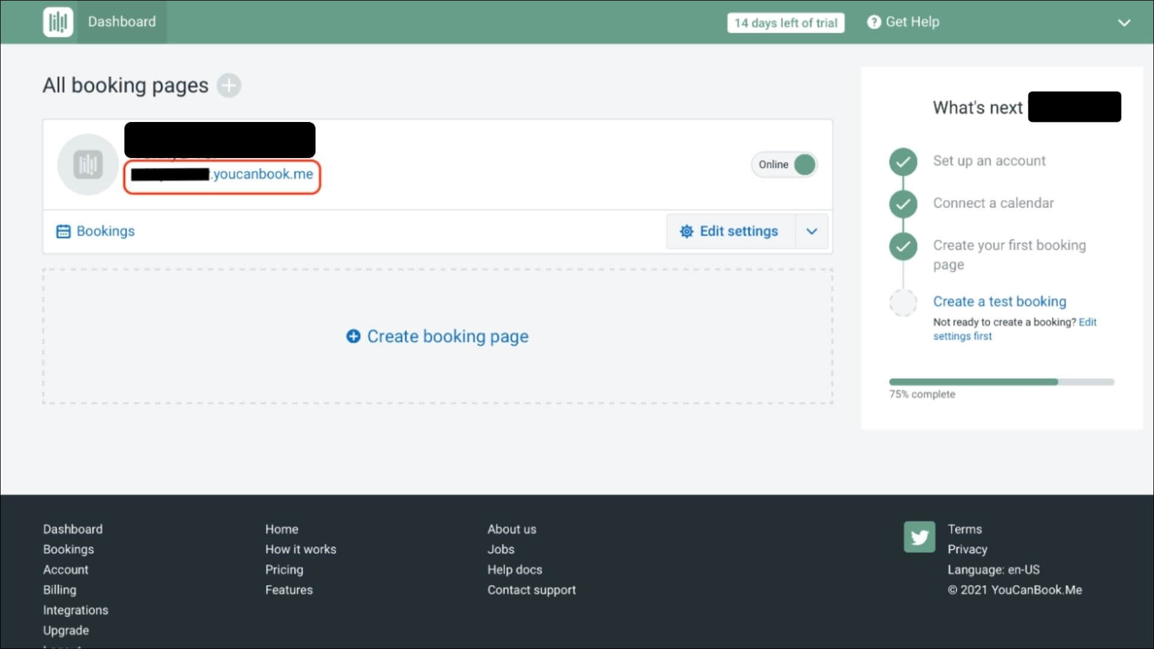1154x649 pixels.
Task: Click the Bookings calendar icon
Action: pyautogui.click(x=63, y=231)
